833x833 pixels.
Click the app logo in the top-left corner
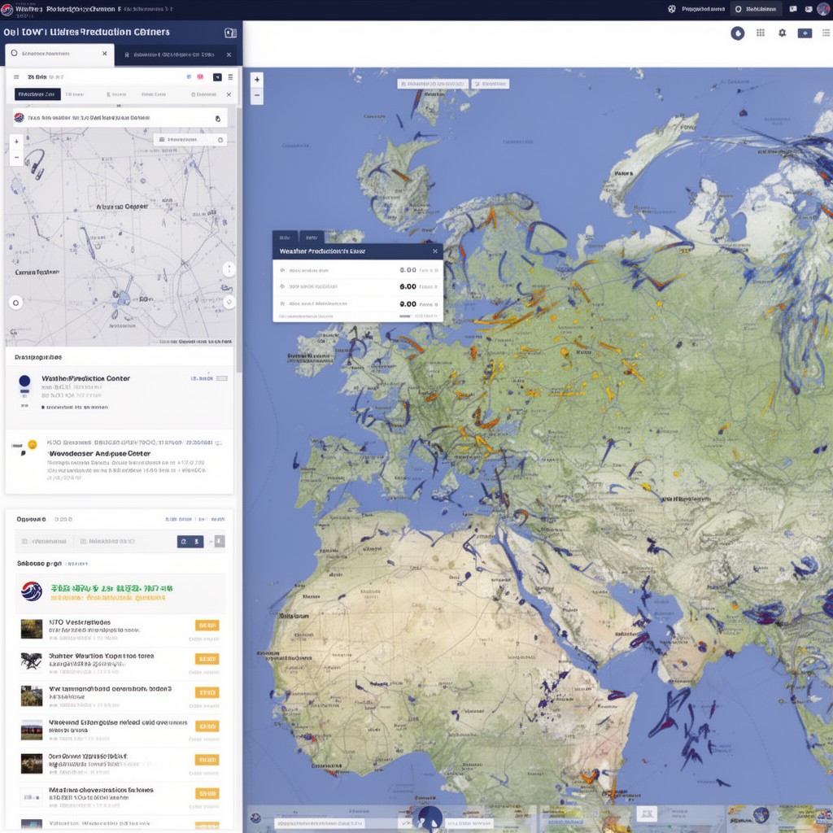[7, 10]
